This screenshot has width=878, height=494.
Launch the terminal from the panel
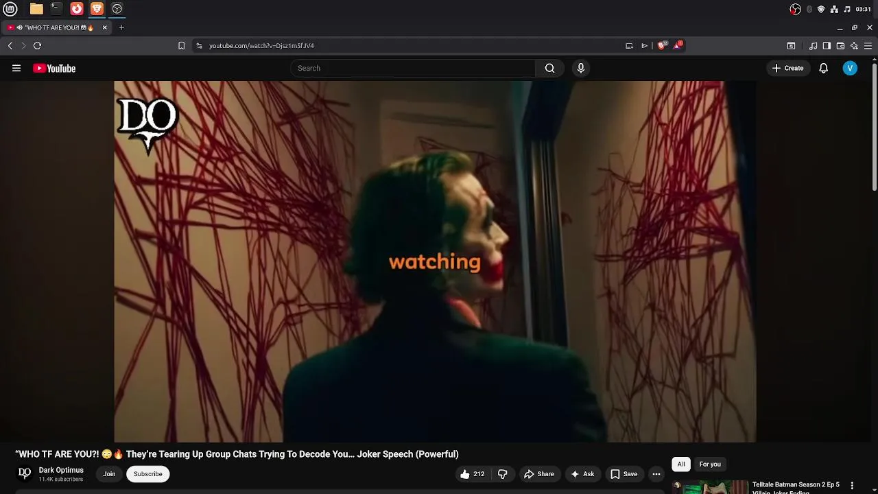click(x=56, y=9)
